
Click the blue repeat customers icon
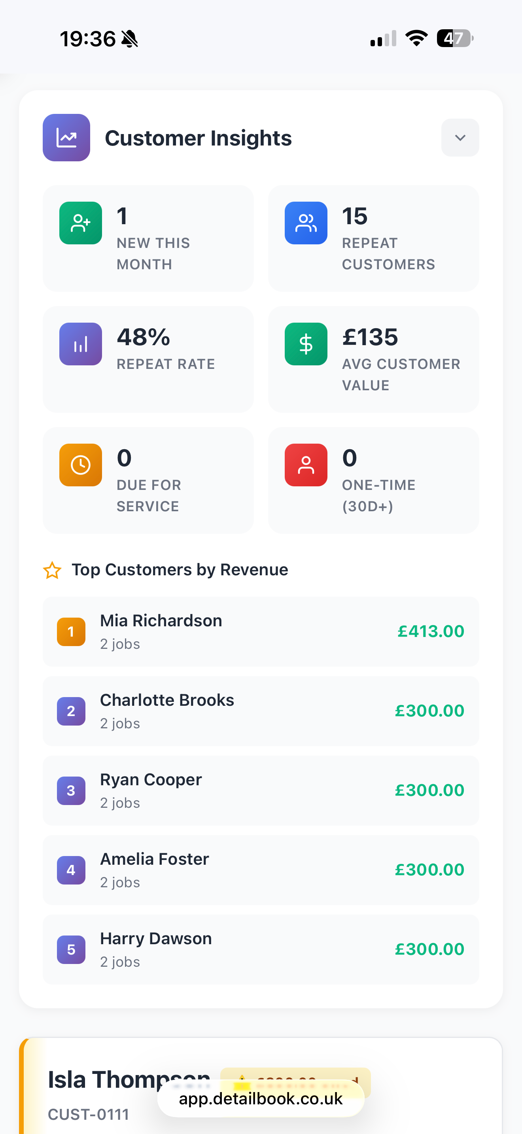(305, 223)
